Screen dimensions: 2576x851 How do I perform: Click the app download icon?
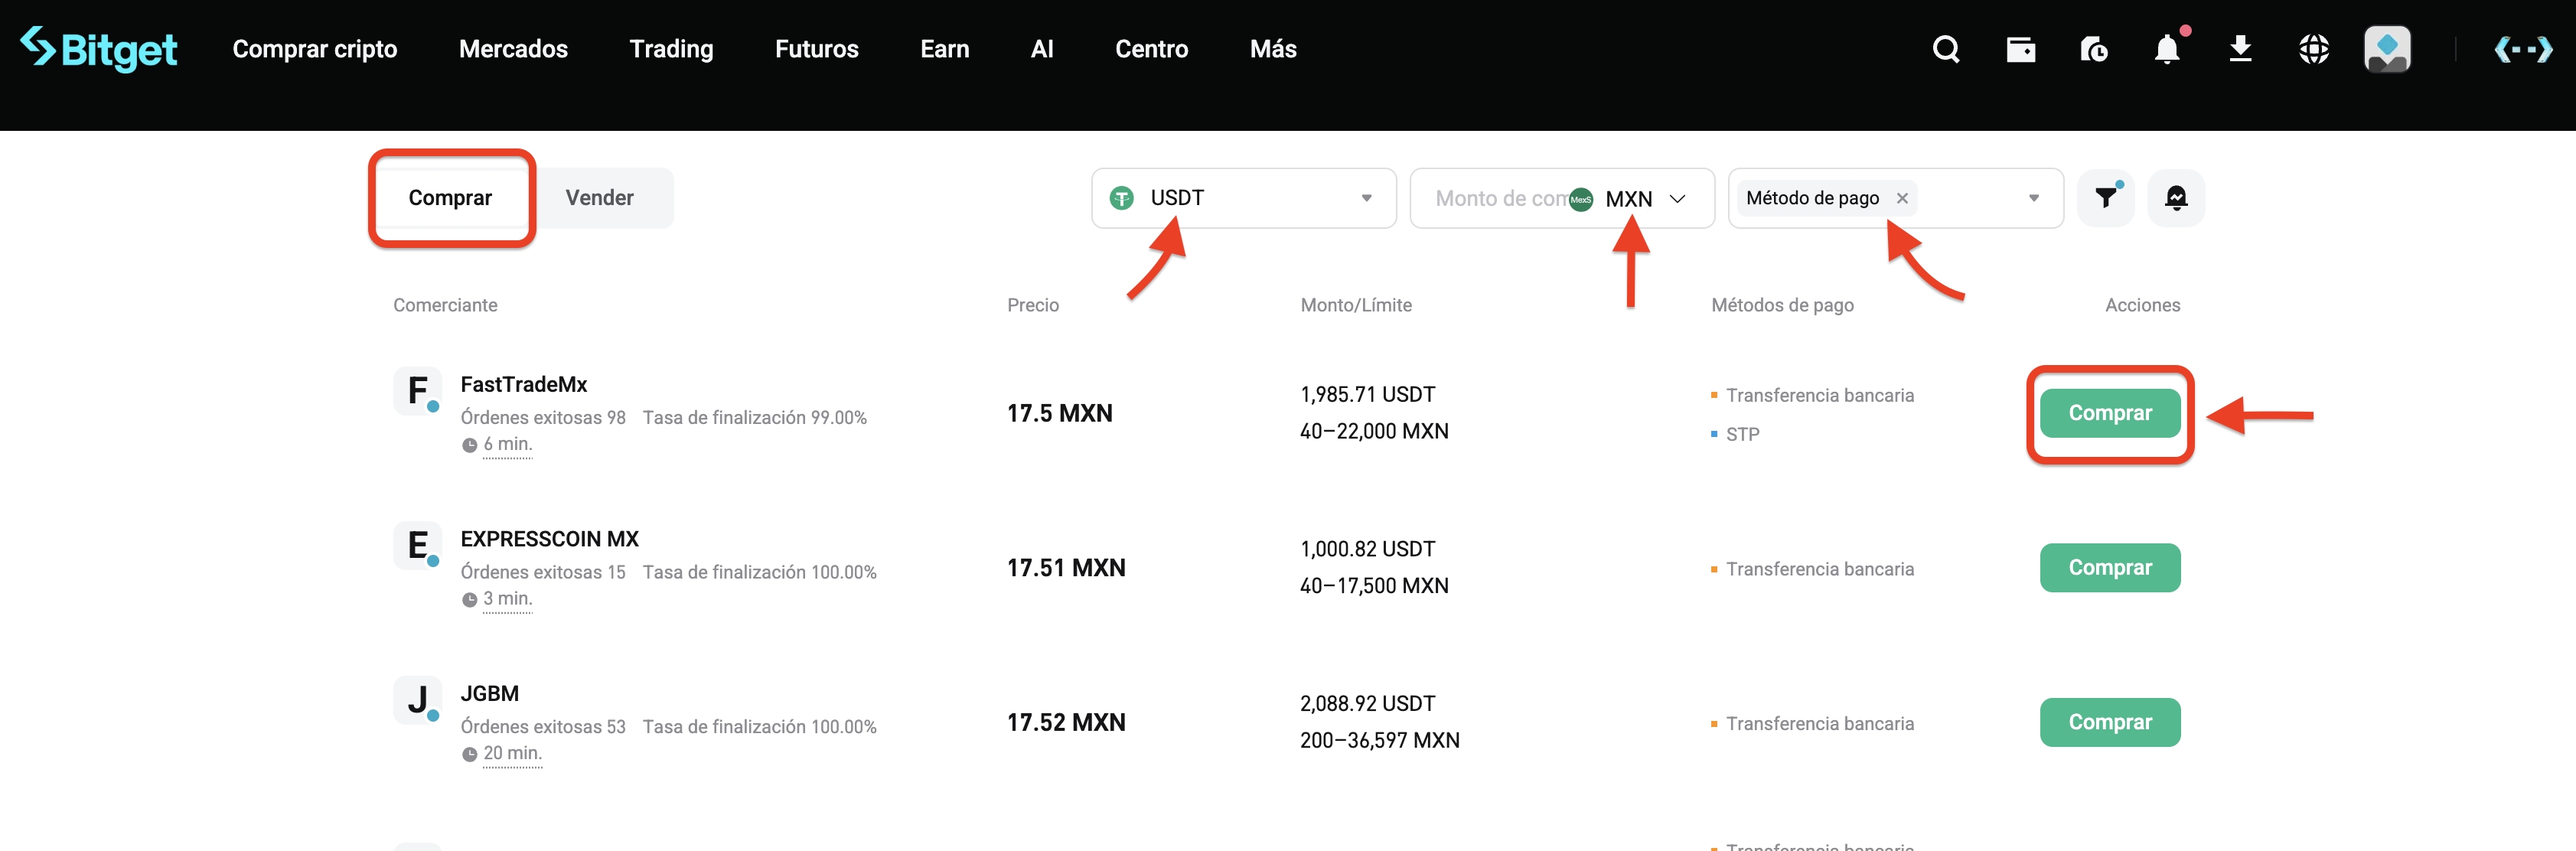2240,48
